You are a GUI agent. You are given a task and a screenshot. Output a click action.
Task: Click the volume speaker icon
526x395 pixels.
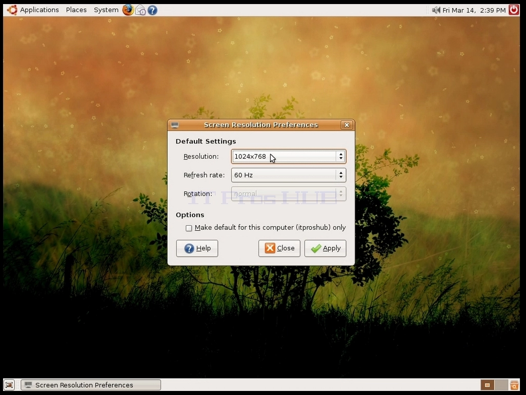click(436, 10)
